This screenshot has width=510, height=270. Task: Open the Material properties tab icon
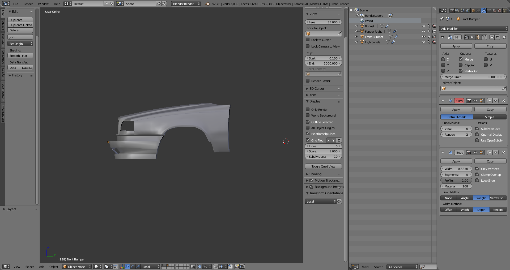(x=494, y=11)
